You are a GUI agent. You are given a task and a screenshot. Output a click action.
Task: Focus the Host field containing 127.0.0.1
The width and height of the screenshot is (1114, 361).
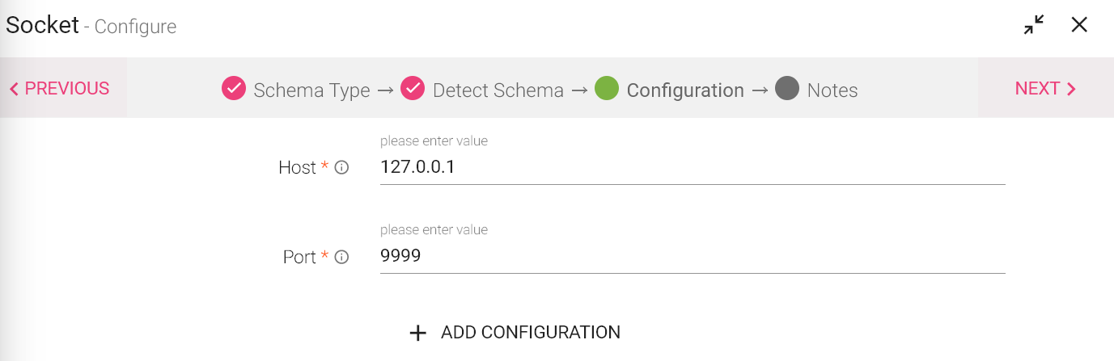point(692,168)
